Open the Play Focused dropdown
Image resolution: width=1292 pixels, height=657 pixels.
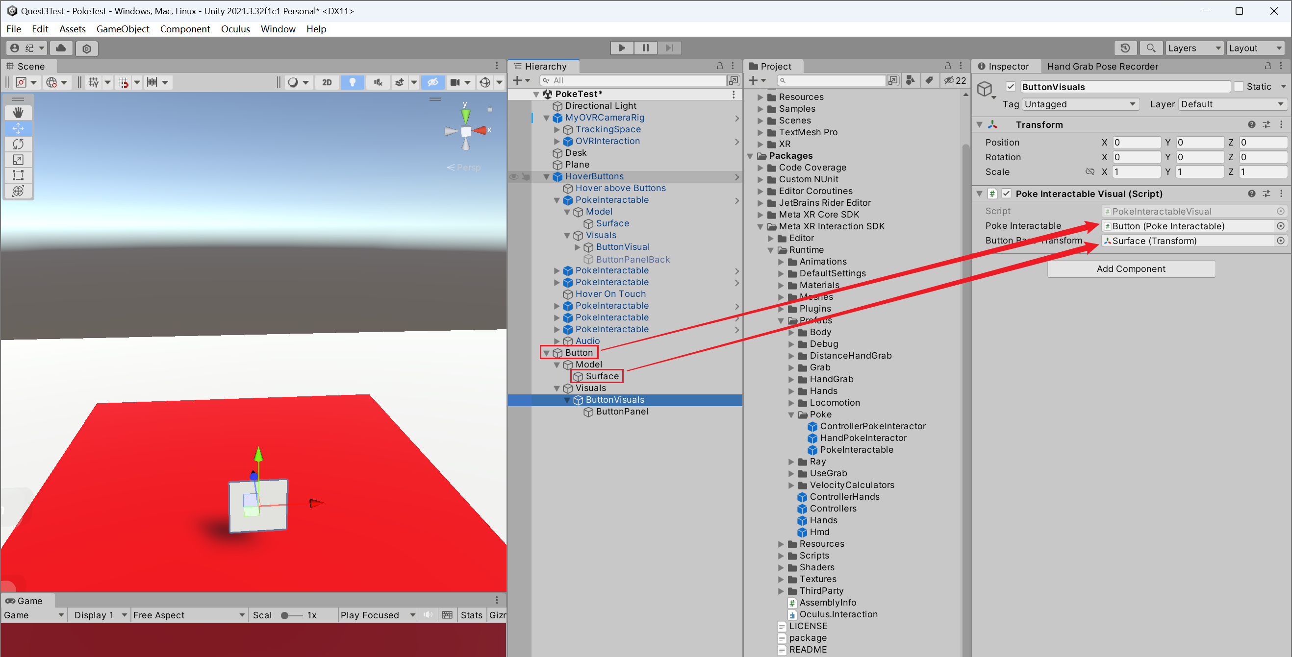point(378,615)
